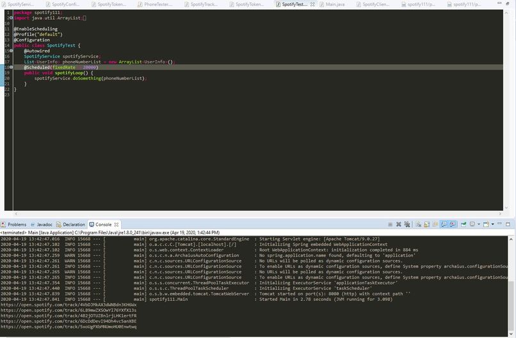This screenshot has height=338, width=516.
Task: Click the terminated Main launch description line
Action: pos(110,232)
